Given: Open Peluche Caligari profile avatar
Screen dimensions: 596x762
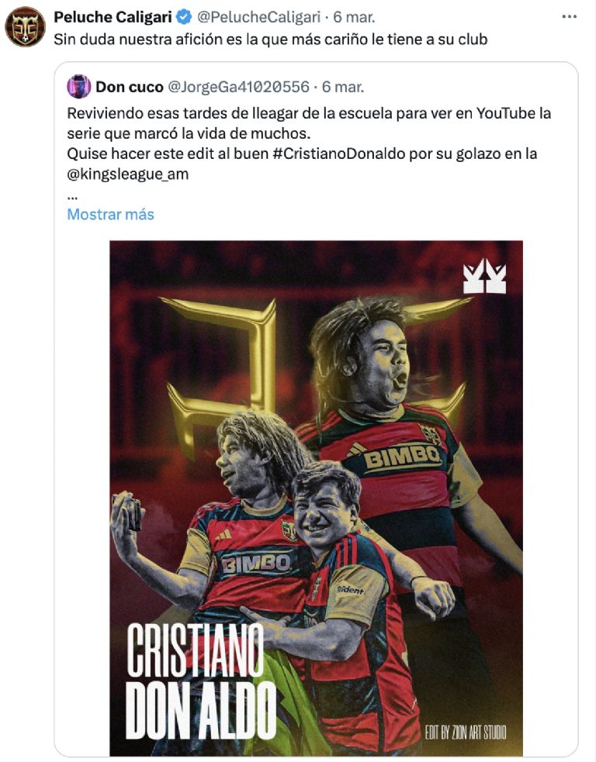Looking at the screenshot, I should pos(25,26).
